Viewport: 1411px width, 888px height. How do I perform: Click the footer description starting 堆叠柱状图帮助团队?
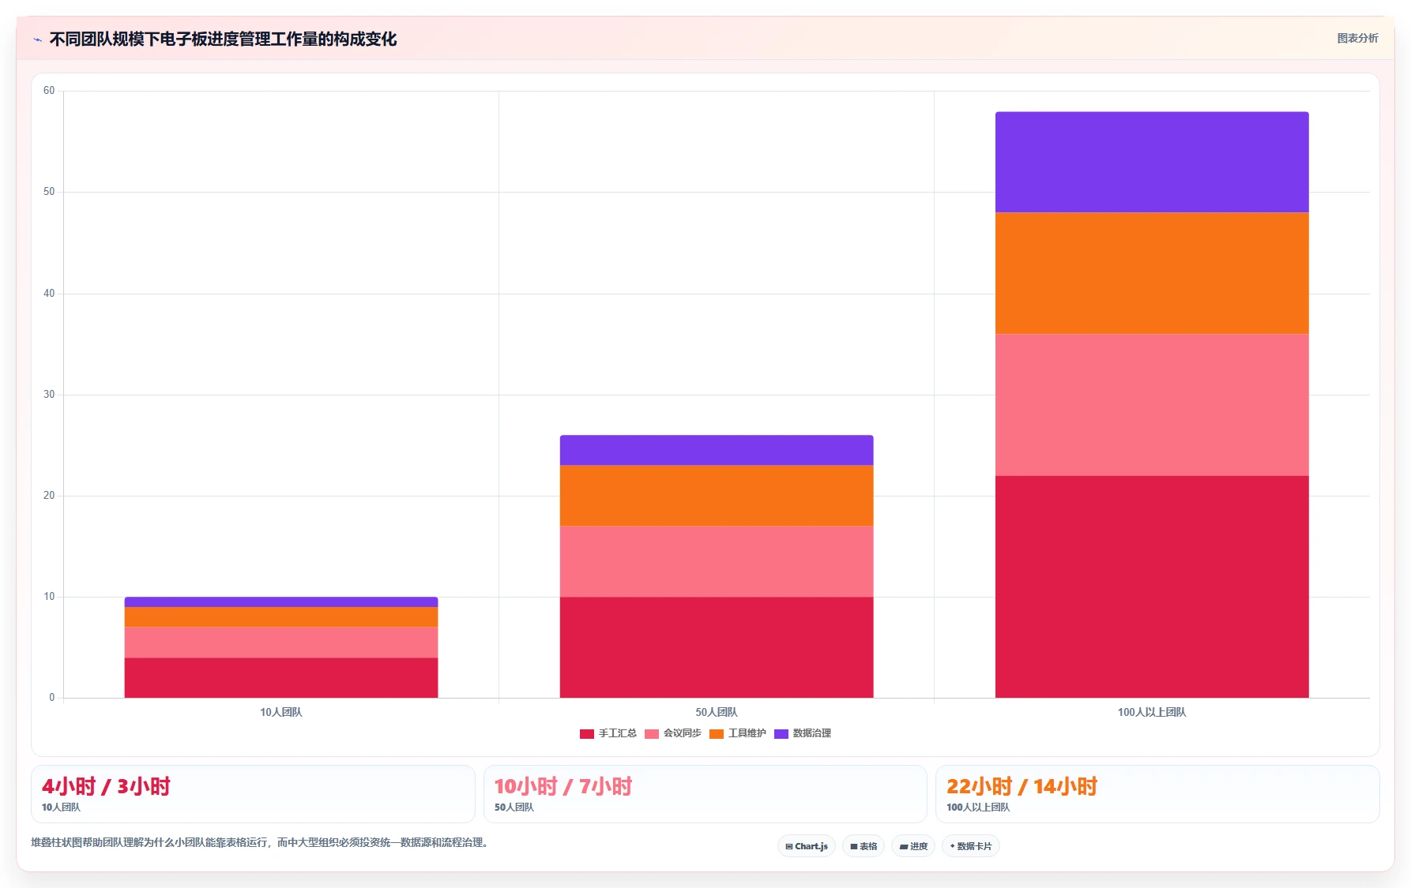pos(261,843)
